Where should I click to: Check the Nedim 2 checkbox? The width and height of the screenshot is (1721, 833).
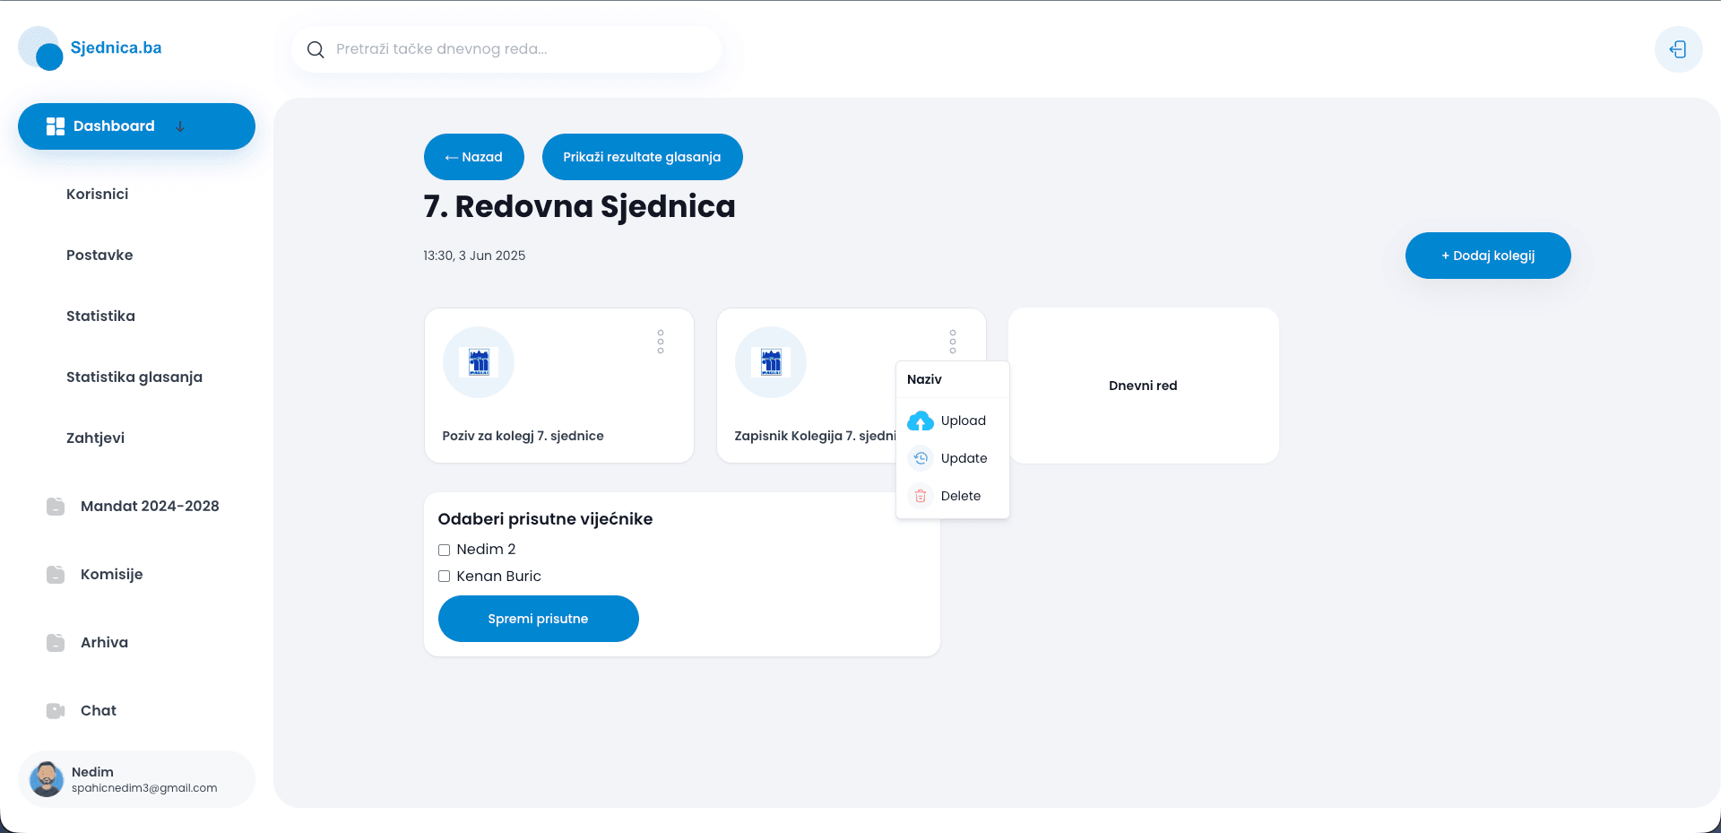pyautogui.click(x=444, y=550)
